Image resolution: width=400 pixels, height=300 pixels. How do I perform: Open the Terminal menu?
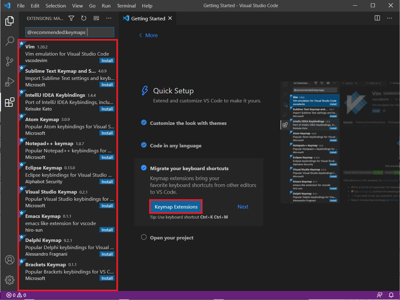126,6
